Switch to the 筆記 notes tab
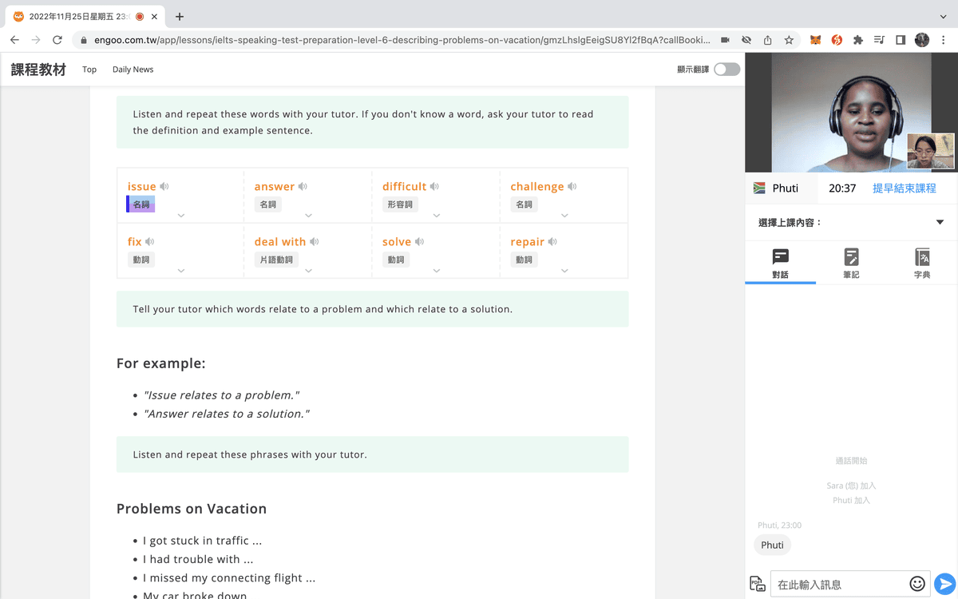 [x=852, y=264]
